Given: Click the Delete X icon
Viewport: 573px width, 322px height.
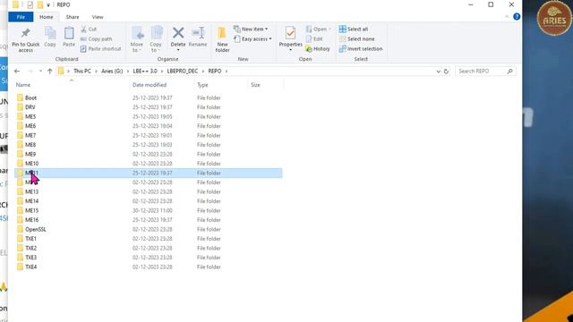Looking at the screenshot, I should [178, 33].
